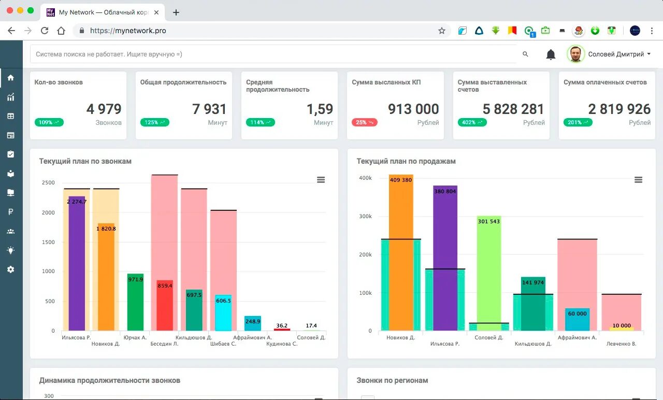Open the notifications bell
Viewport: 663px width, 400px height.
click(x=551, y=54)
